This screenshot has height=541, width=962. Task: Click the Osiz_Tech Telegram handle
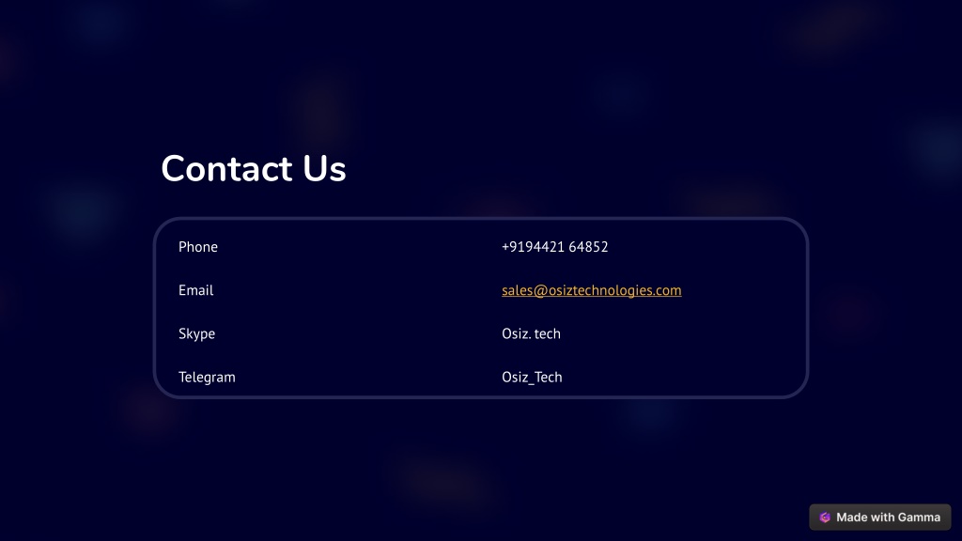coord(532,378)
